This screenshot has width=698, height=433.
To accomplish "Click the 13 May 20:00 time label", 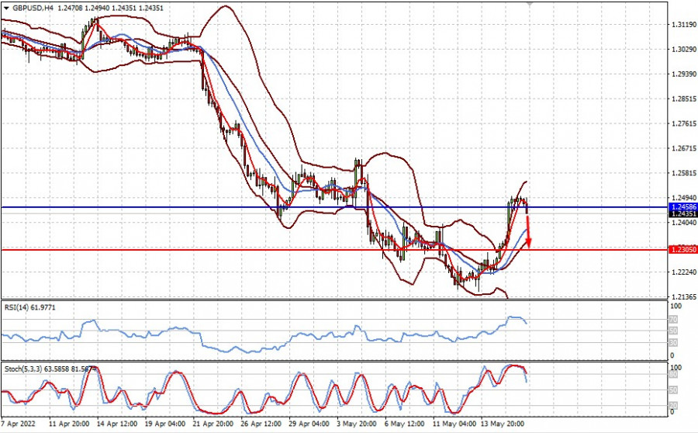I will click(x=501, y=424).
